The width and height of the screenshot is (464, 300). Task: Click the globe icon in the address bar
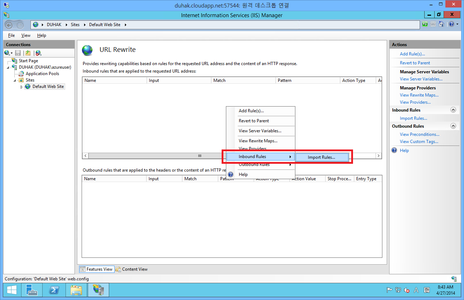35,25
